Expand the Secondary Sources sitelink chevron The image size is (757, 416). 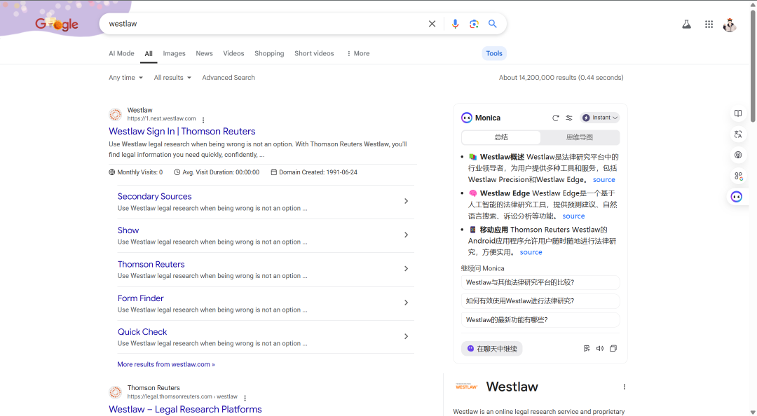(406, 201)
